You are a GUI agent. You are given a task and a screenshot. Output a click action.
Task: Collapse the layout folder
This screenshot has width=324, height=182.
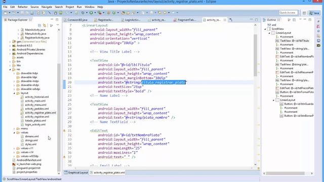pyautogui.click(x=14, y=93)
